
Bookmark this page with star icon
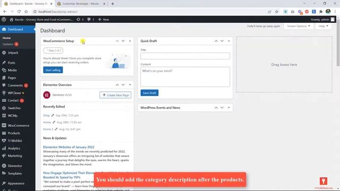[277, 12]
